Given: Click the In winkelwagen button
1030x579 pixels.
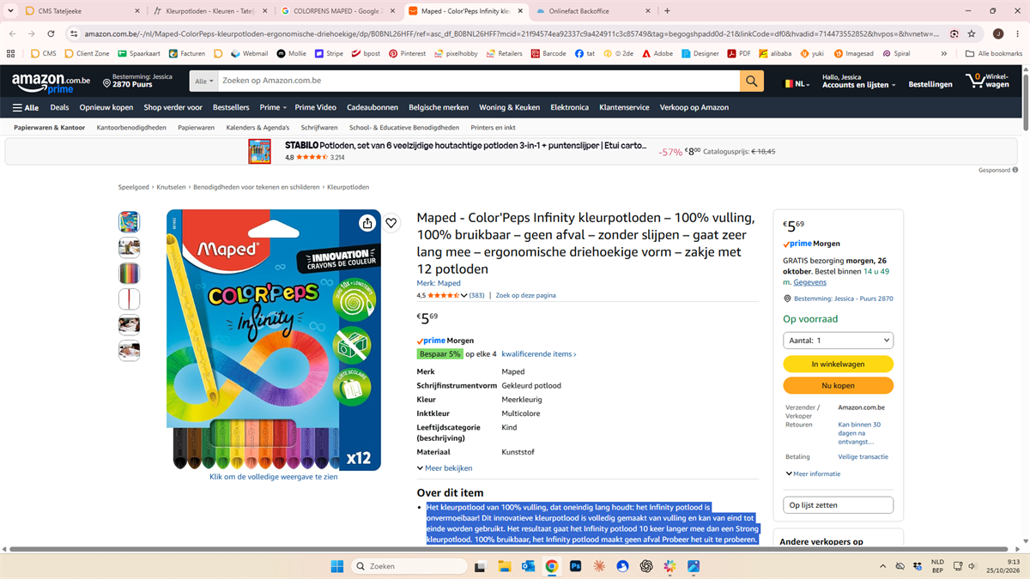Looking at the screenshot, I should [838, 365].
